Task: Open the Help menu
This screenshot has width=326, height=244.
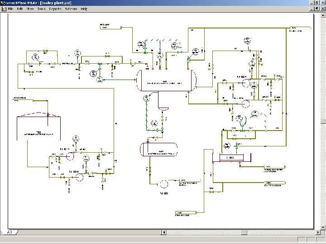Action: 84,9
